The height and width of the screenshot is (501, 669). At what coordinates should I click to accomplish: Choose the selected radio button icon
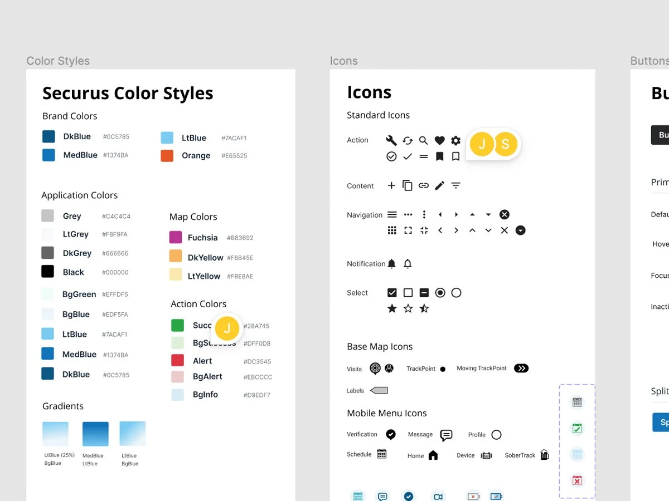(x=440, y=292)
